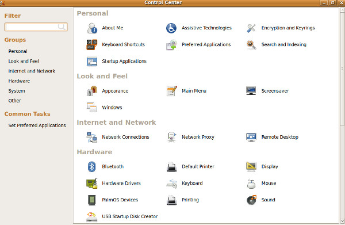Image resolution: width=345 pixels, height=225 pixels.
Task: Click the Filter search input field
Action: click(x=36, y=27)
